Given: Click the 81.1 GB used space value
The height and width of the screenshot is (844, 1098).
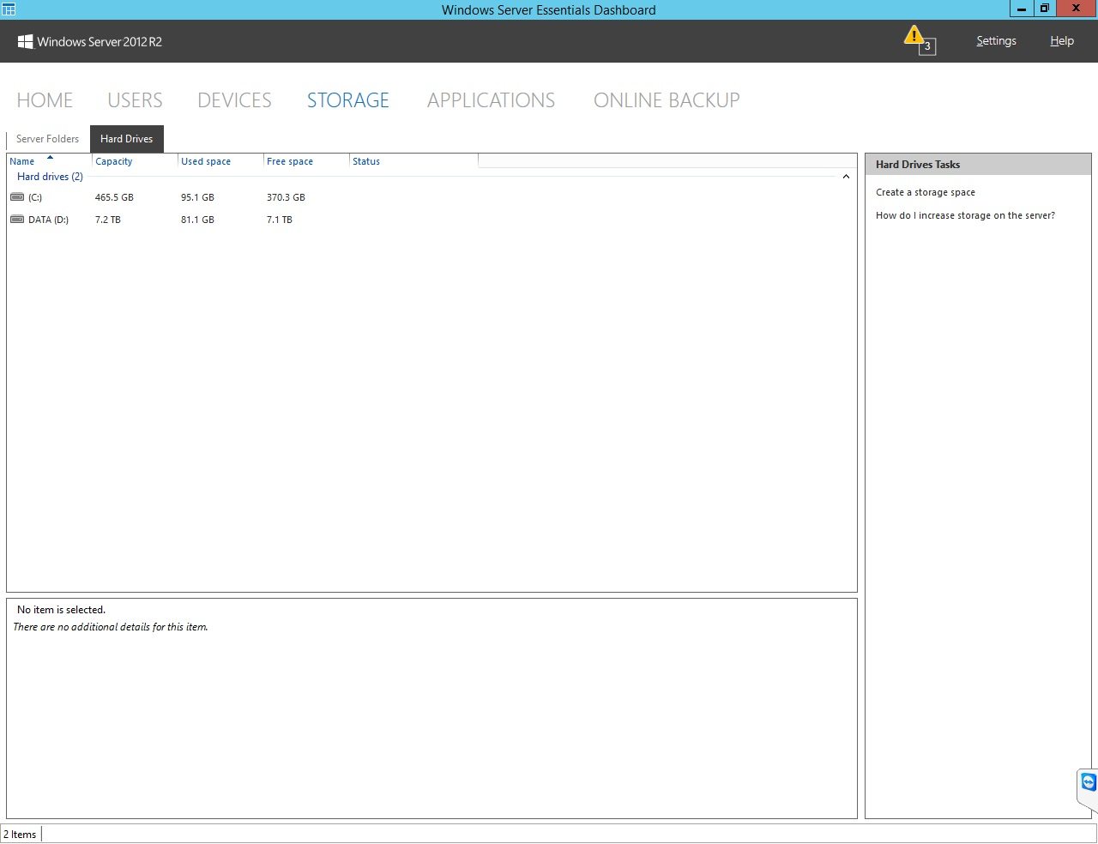Looking at the screenshot, I should [x=197, y=220].
